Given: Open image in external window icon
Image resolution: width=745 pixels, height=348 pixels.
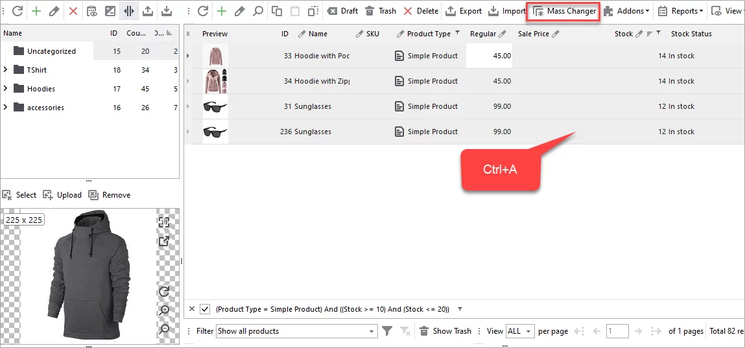Looking at the screenshot, I should pyautogui.click(x=164, y=241).
